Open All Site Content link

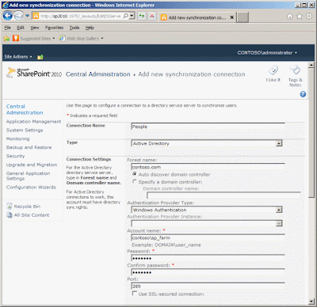pos(28,215)
